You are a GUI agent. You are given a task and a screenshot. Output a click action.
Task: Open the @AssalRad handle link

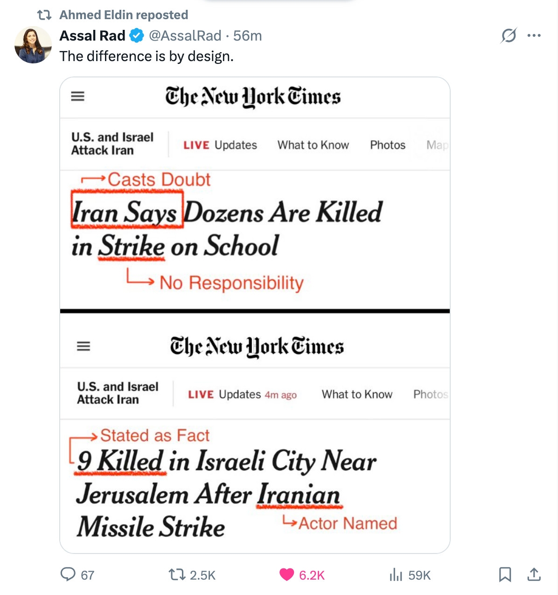pos(185,35)
